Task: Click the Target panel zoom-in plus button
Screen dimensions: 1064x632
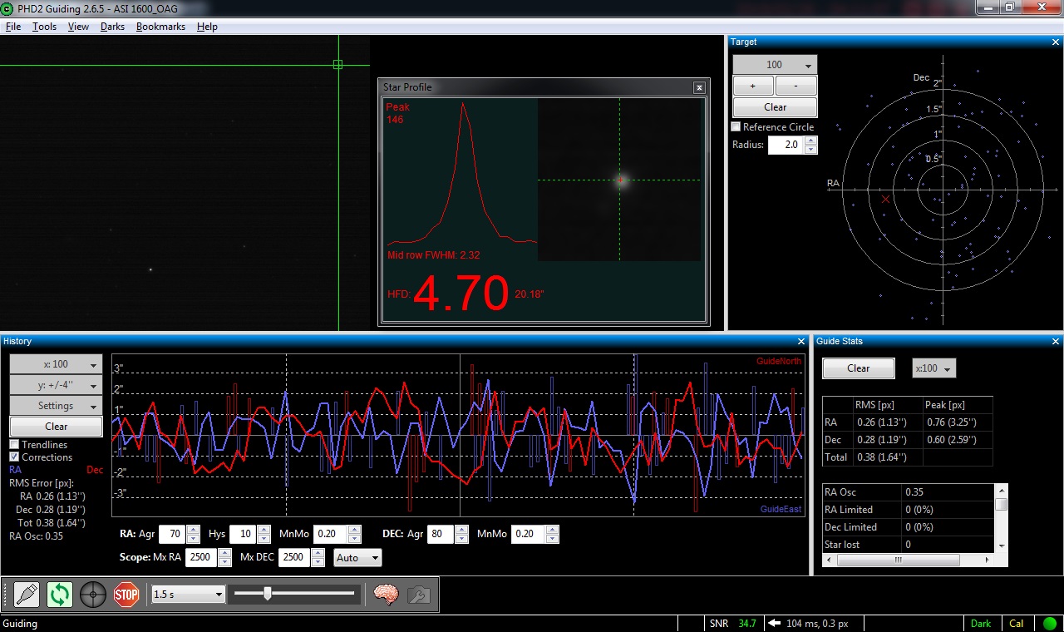Action: tap(753, 86)
